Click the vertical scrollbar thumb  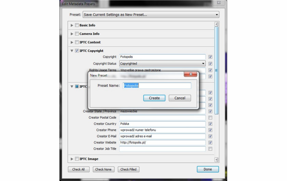tap(216, 70)
